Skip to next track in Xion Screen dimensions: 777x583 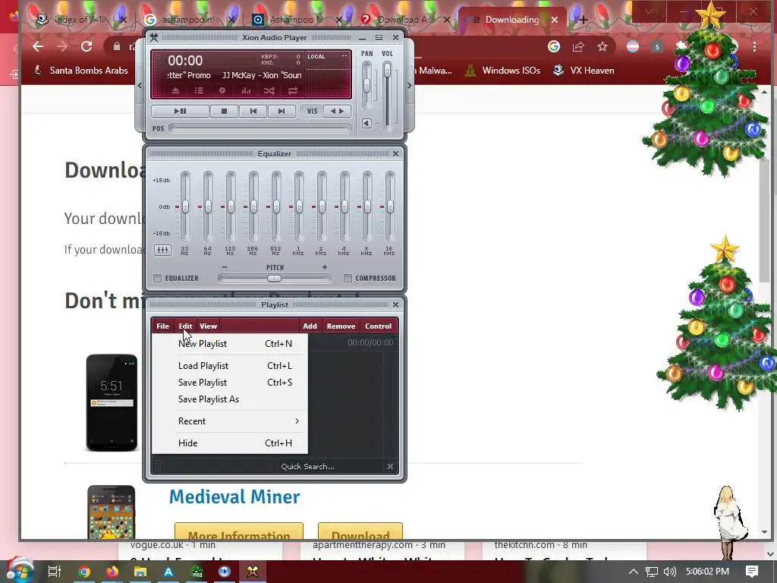(x=282, y=111)
